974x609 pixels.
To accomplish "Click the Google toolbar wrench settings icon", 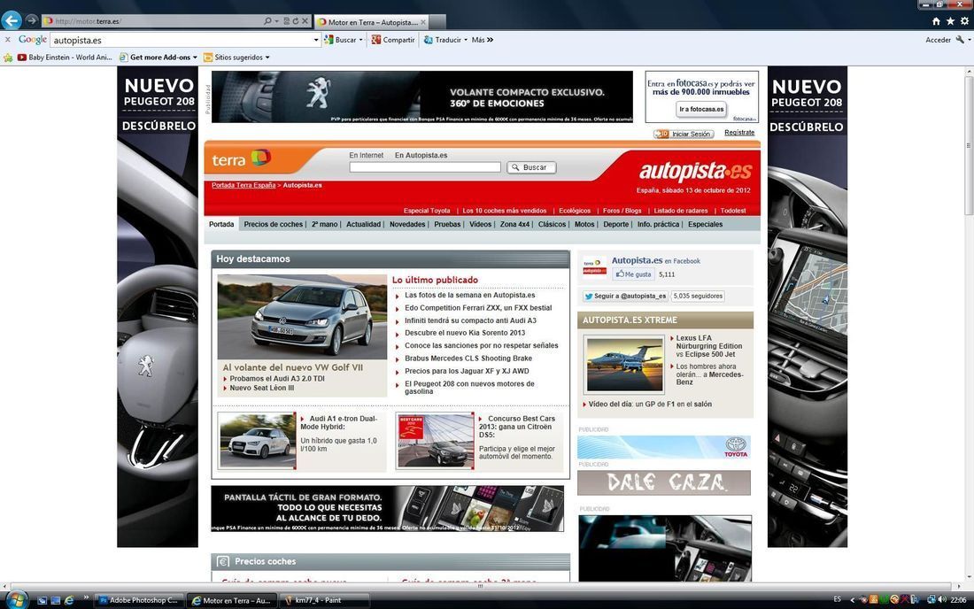I will tap(960, 40).
